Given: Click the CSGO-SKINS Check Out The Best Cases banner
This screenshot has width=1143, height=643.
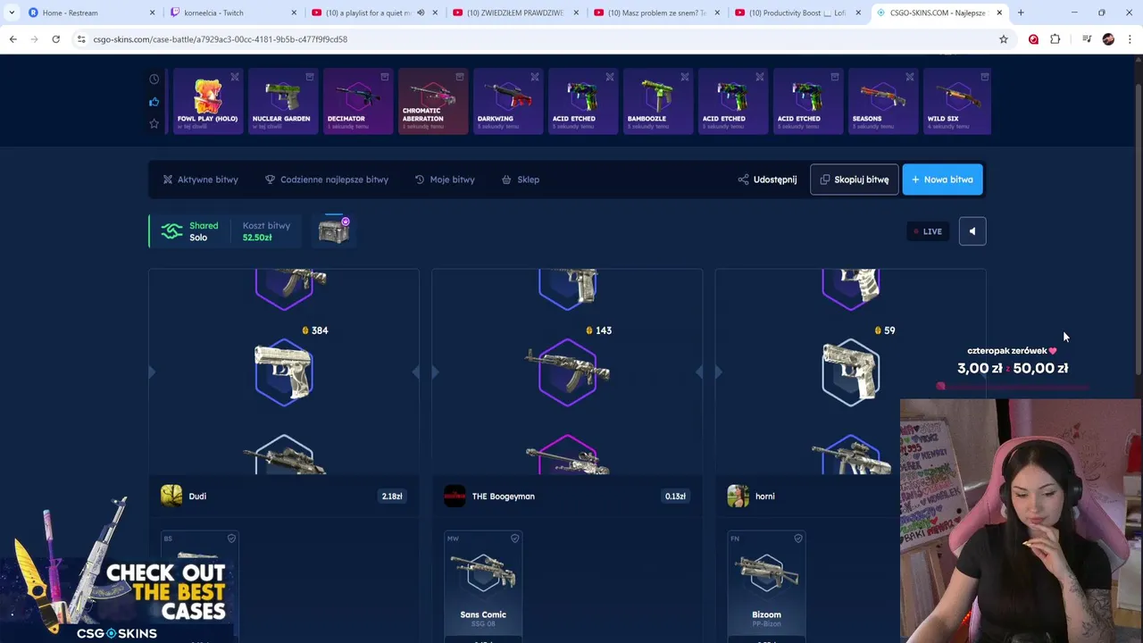Looking at the screenshot, I should [116, 570].
